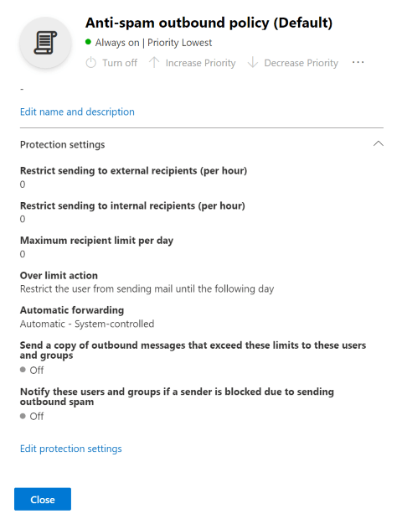Click the gray Off dot under Send a copy
Screen dimensions: 402x519
(23, 370)
